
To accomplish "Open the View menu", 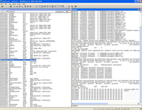I will pyautogui.click(x=10, y=4).
